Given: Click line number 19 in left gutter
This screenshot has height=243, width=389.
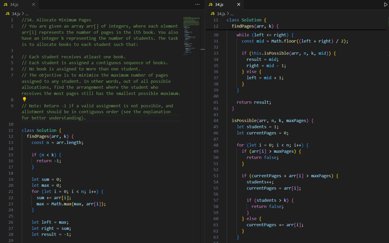Looking at the screenshot, I should click(x=11, y=179).
